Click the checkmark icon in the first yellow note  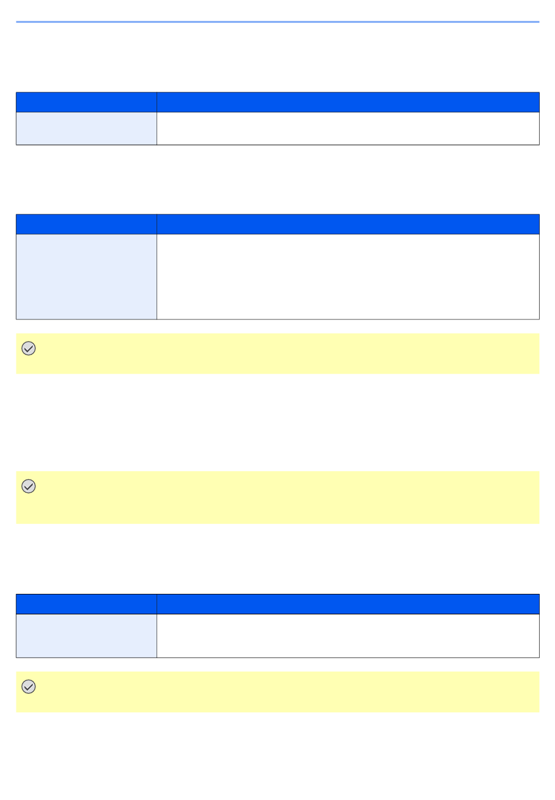(x=29, y=349)
